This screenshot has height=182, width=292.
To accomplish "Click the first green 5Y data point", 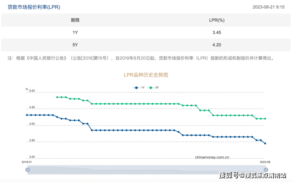I will [x=57, y=97].
